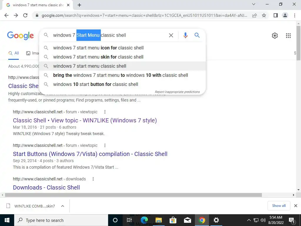Open new browser tab with plus
This screenshot has height=226, width=301.
point(79,5)
